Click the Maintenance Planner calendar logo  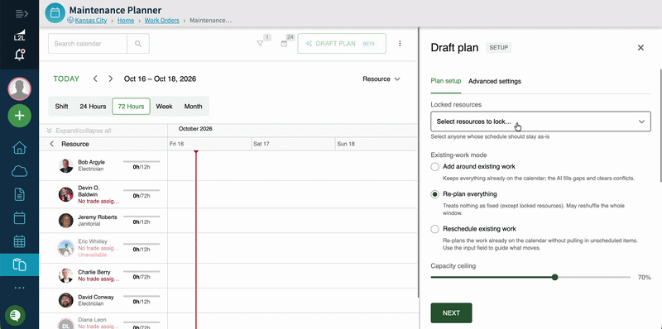click(55, 13)
